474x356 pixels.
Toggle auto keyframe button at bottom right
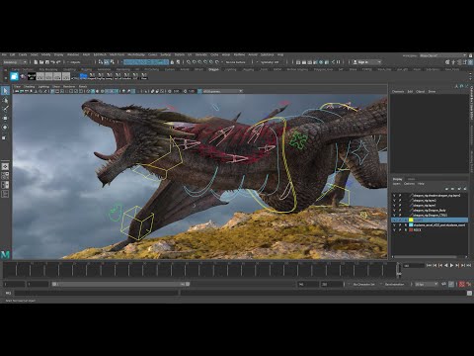click(462, 284)
